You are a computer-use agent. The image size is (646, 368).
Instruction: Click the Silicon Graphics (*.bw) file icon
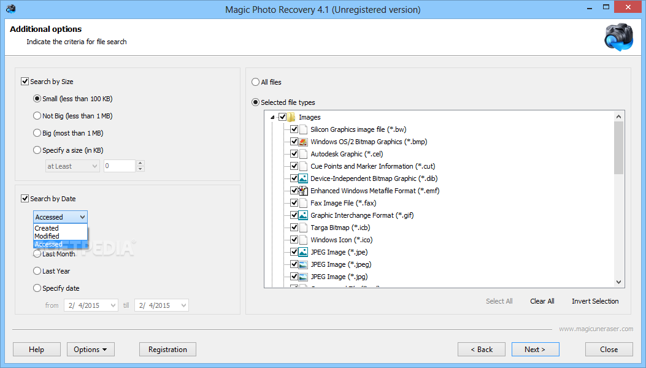click(x=303, y=129)
